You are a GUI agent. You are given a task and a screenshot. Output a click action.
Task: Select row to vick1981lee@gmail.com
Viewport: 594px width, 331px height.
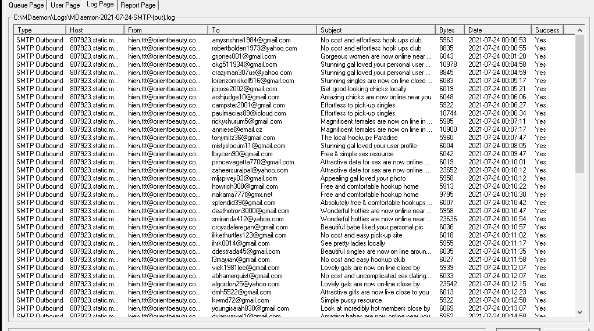[x=294, y=268]
